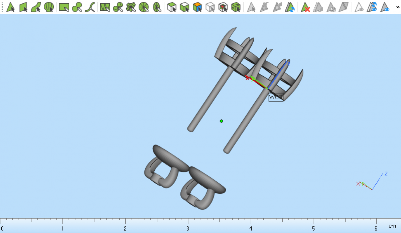Select the sphere surface pick tool

click(49, 7)
